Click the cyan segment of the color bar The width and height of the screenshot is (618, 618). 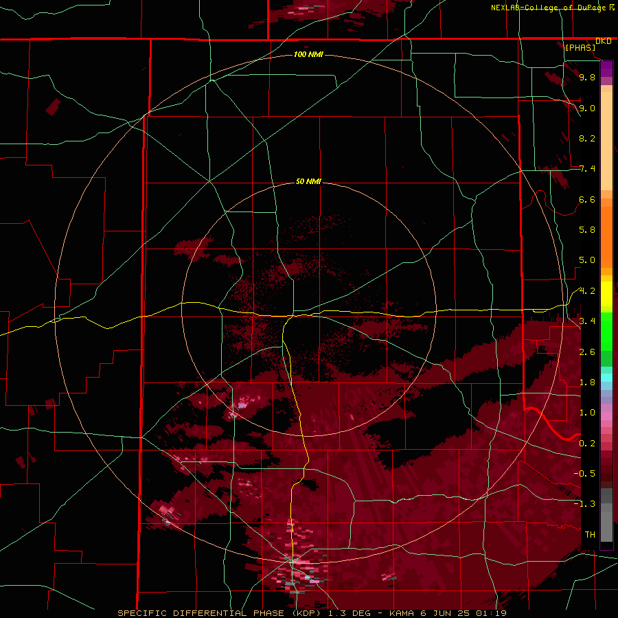[x=606, y=378]
